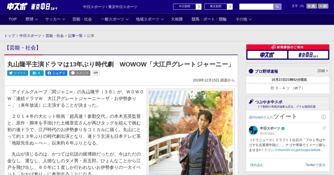Click the Chunichi Sports site logo
The height and width of the screenshot is (175, 334).
(17, 6)
